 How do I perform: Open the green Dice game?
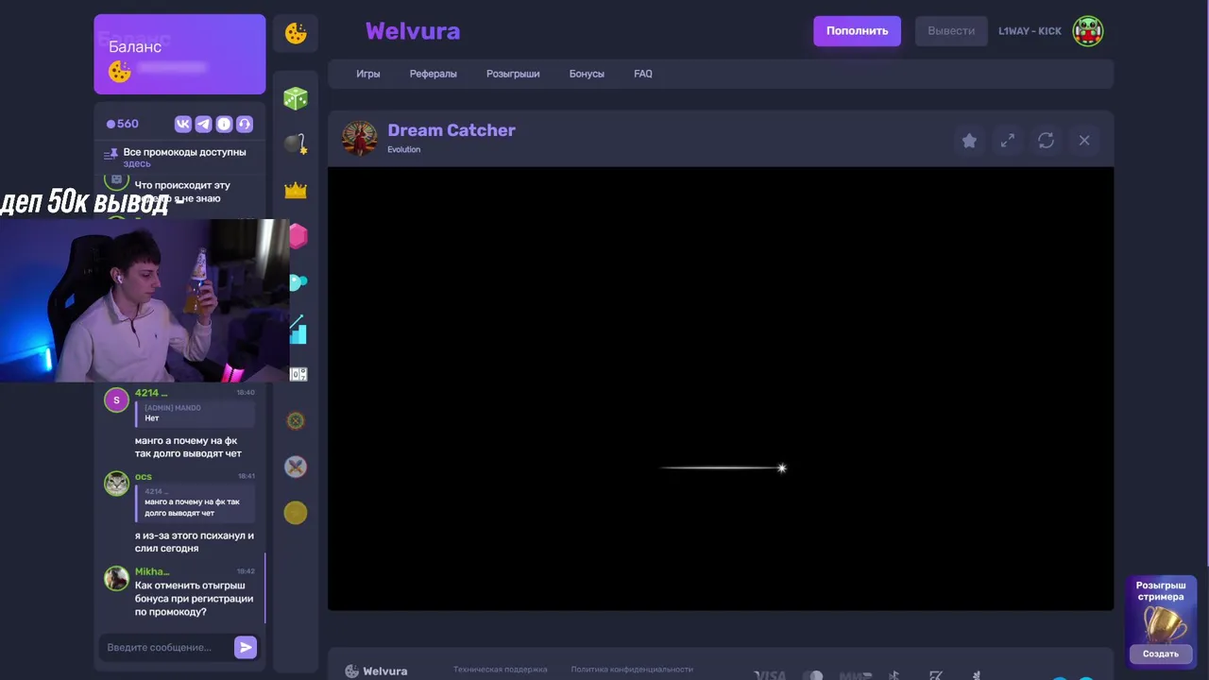click(x=296, y=98)
